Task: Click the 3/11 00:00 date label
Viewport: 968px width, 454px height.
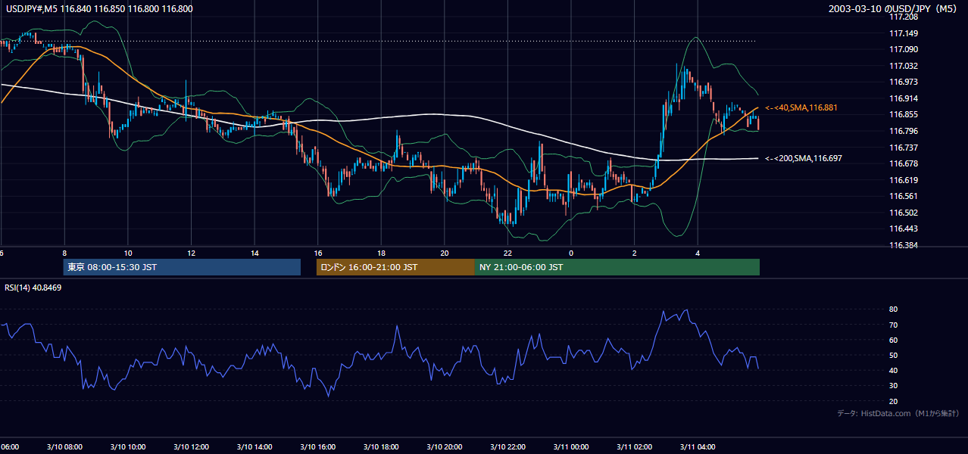Action: coord(571,447)
